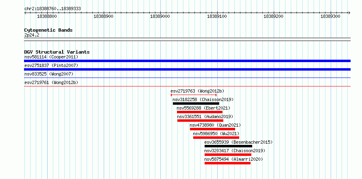The width and height of the screenshot is (362, 179).
Task: Click ruler position 18389100
Action: point(217,17)
